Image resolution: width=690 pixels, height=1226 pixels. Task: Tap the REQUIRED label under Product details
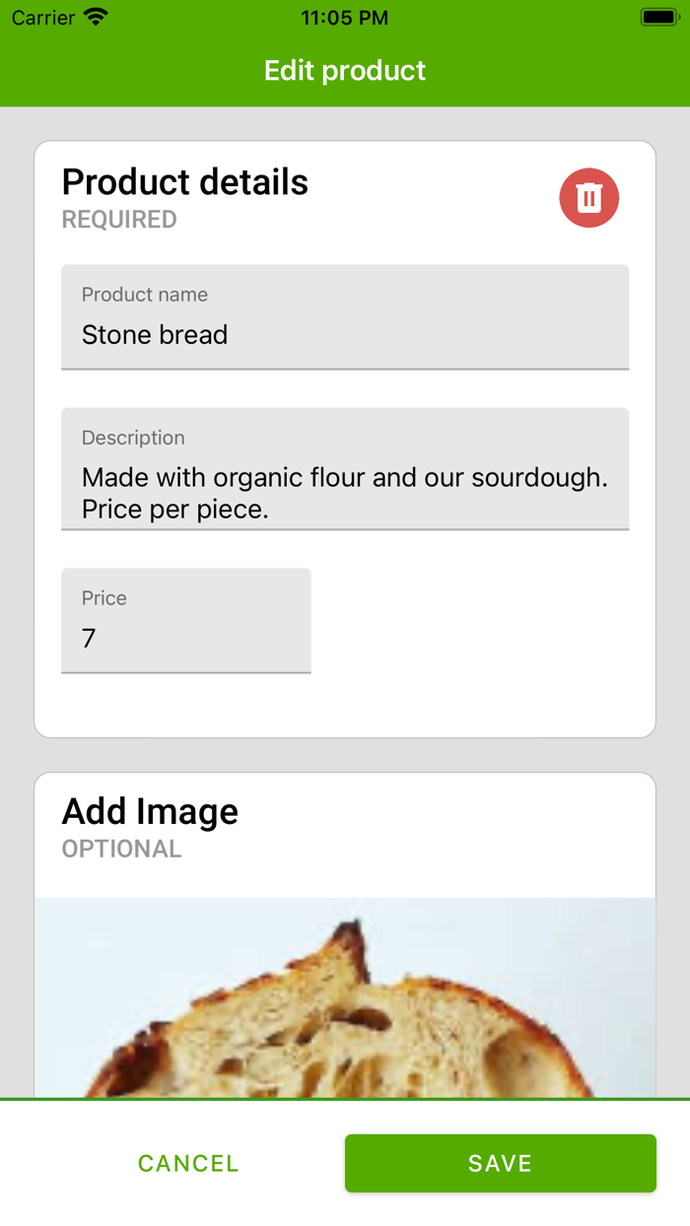pos(118,220)
